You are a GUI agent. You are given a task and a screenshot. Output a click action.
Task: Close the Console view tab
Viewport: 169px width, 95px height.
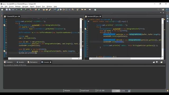(50, 62)
